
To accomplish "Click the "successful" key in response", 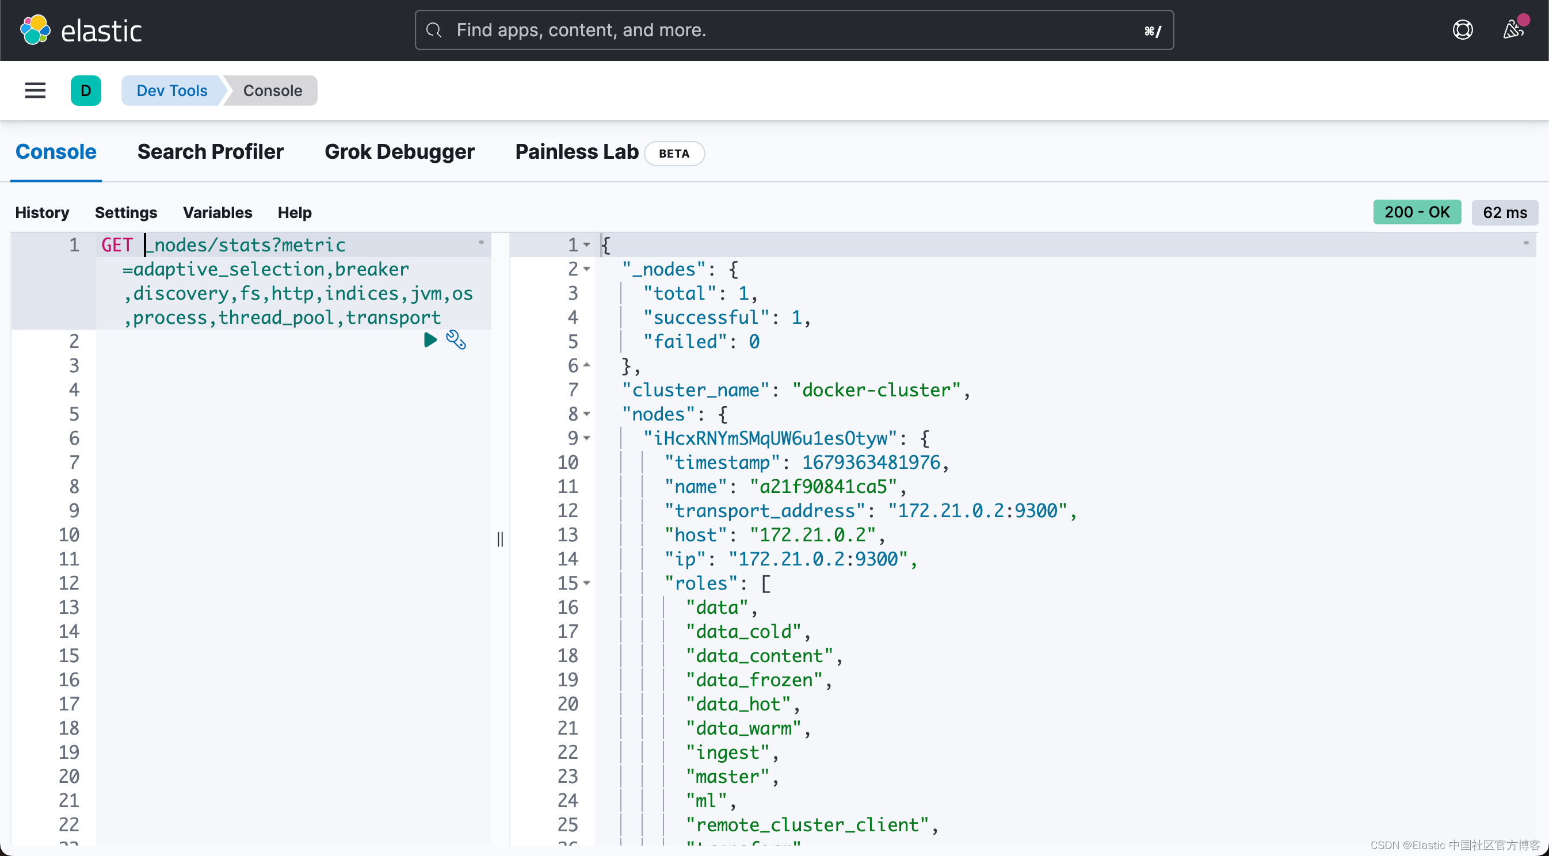I will click(x=707, y=318).
